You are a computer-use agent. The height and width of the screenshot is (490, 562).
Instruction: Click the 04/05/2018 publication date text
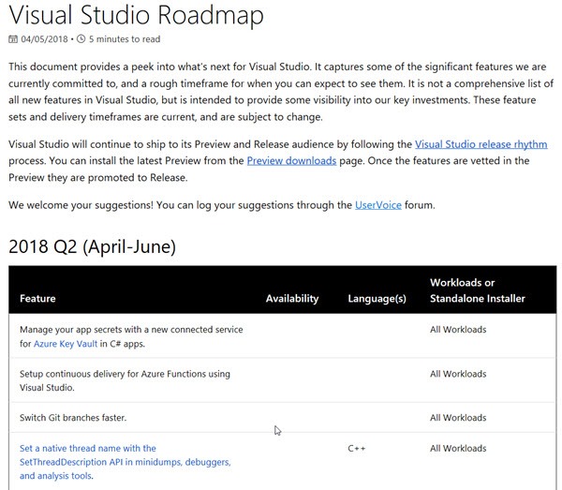click(43, 39)
